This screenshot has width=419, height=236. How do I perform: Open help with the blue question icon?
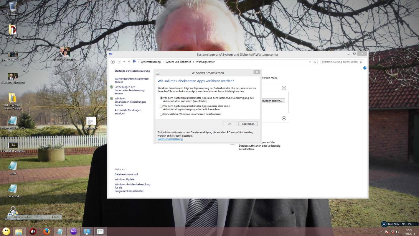365,68
